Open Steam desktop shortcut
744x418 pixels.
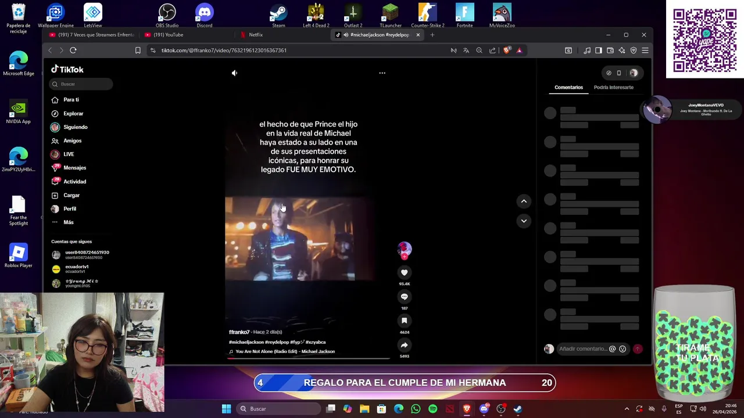278,16
